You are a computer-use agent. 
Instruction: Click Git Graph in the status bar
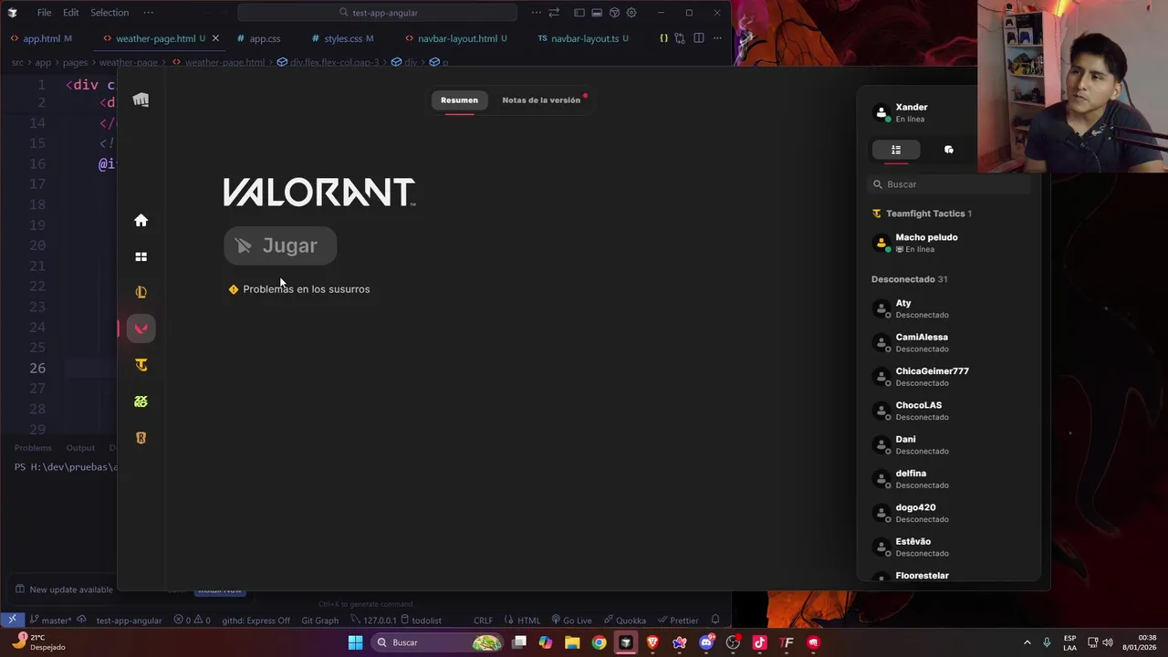click(x=319, y=620)
